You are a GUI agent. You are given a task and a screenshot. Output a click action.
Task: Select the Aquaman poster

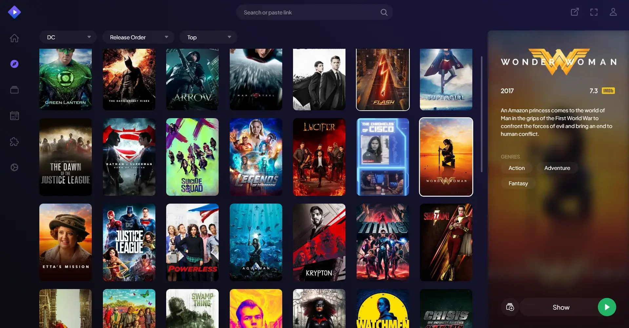(x=256, y=242)
